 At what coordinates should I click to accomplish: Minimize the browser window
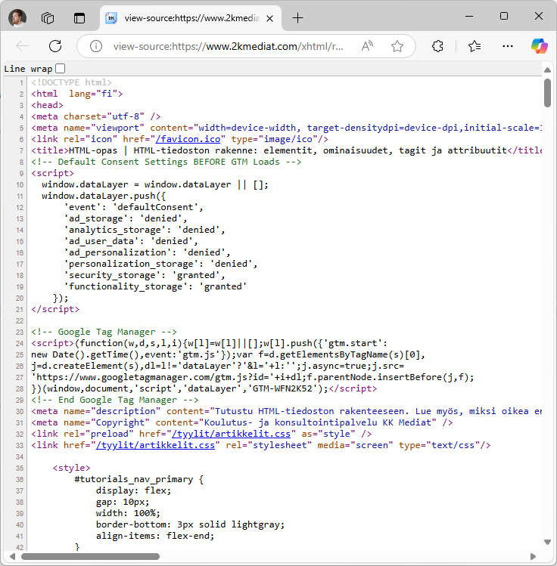coord(468,16)
